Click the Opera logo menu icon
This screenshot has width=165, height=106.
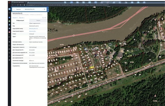tap(9, 2)
